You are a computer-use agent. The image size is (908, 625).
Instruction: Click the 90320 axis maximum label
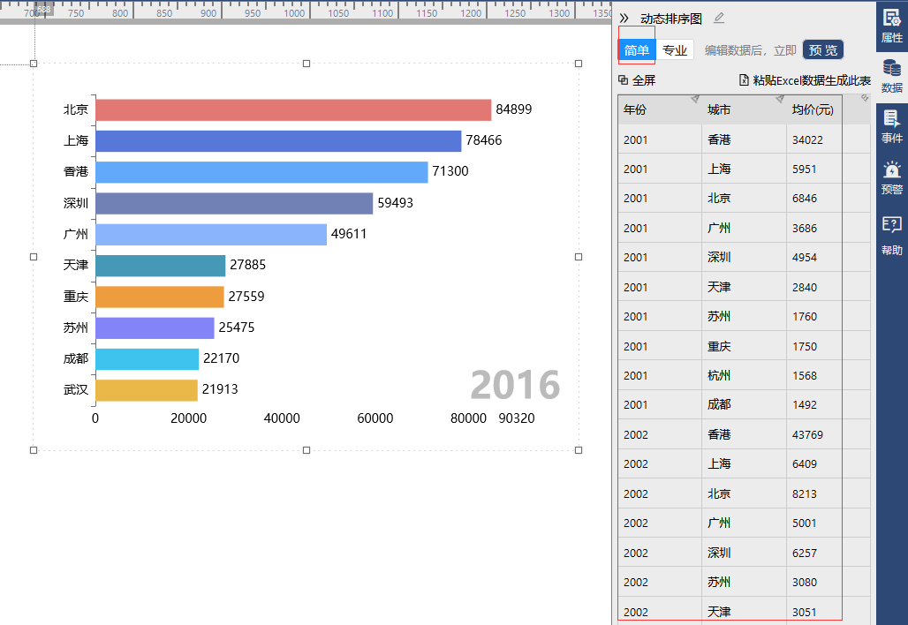tap(517, 418)
